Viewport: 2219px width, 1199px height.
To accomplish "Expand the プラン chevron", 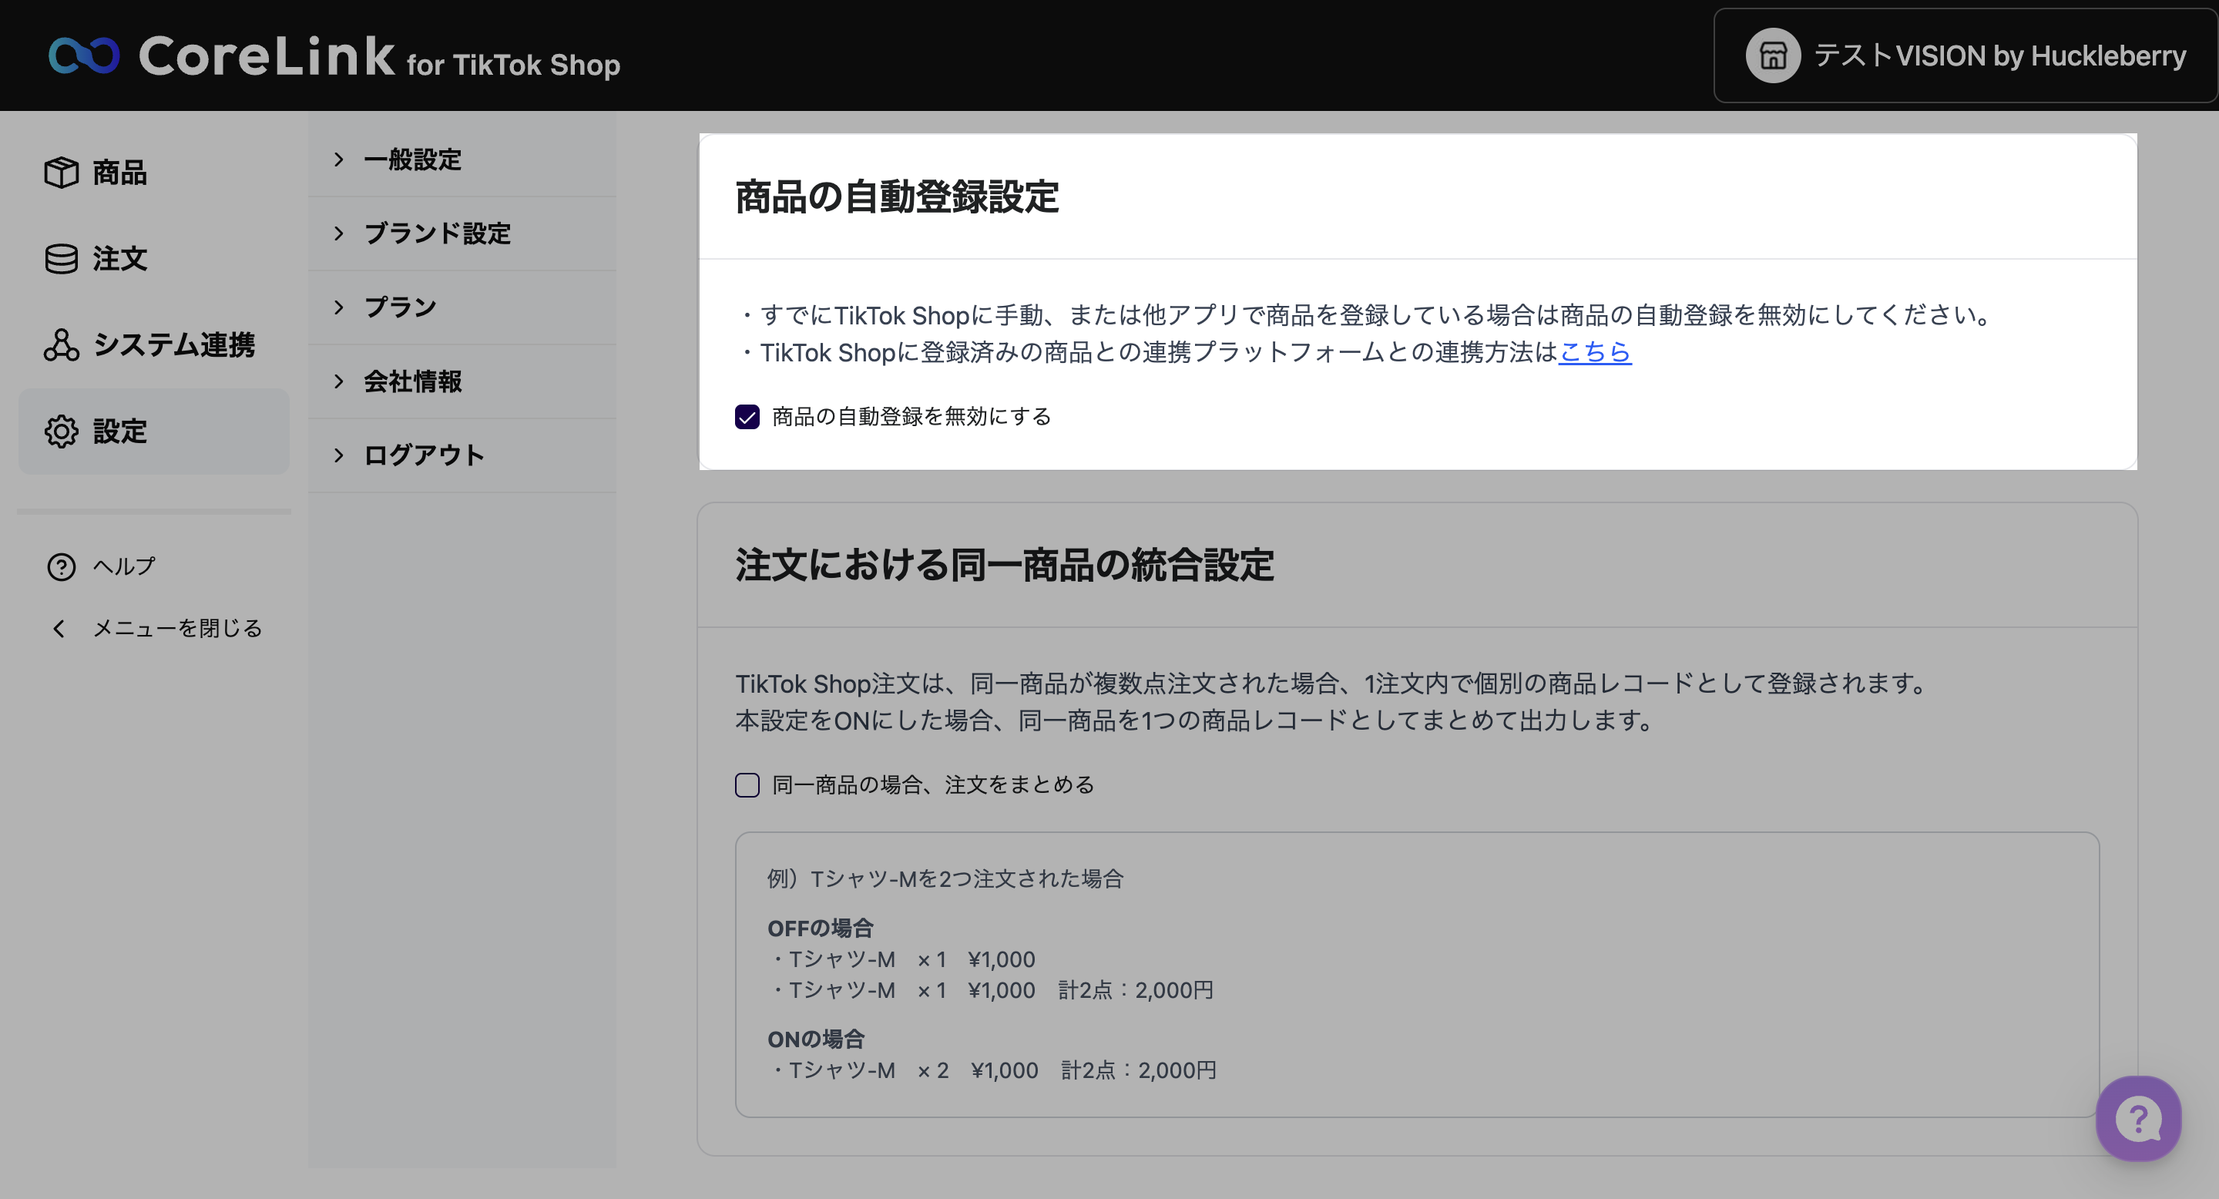I will tap(338, 307).
